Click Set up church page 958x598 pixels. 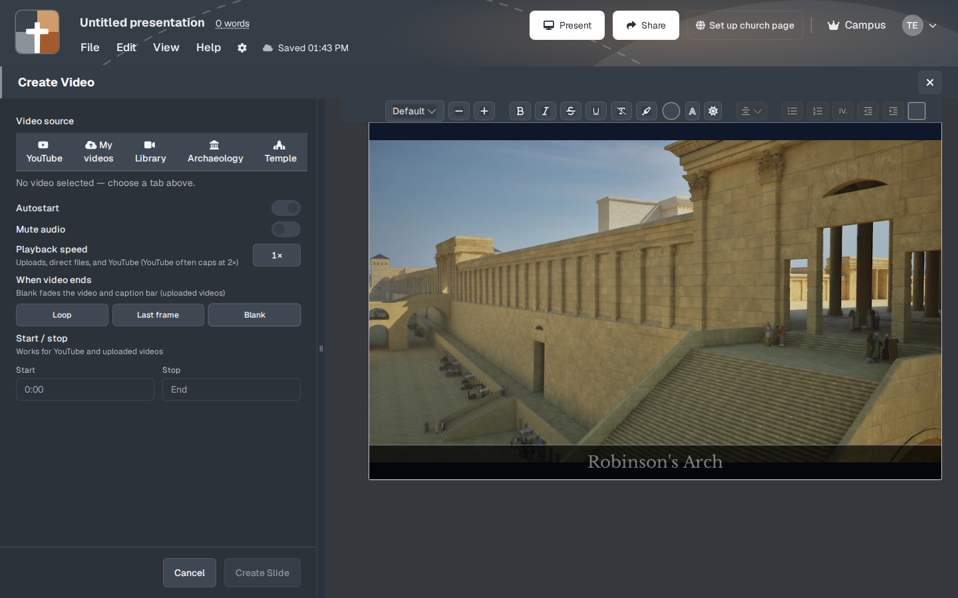pos(745,25)
